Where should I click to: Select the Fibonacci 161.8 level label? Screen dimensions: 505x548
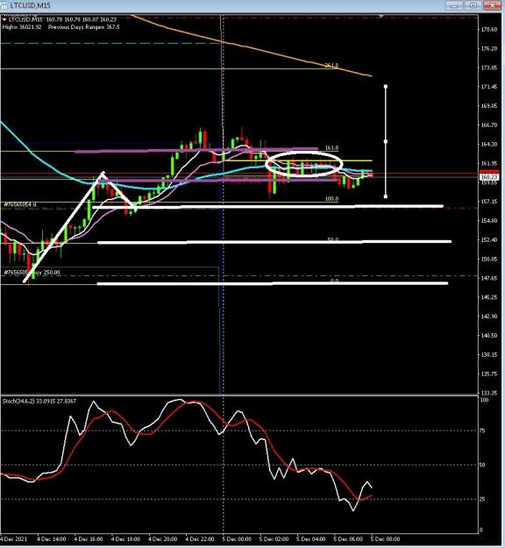tap(331, 148)
